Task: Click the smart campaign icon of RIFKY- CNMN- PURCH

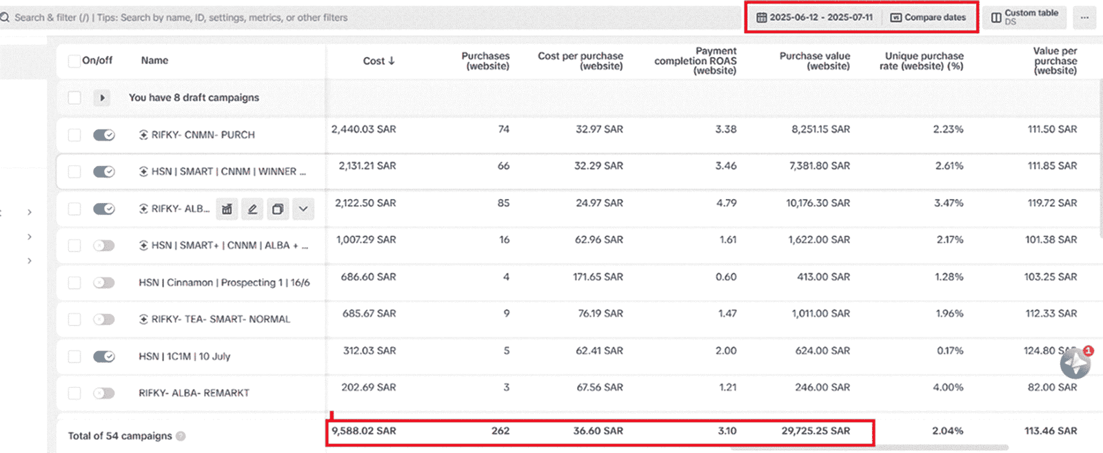Action: tap(143, 135)
